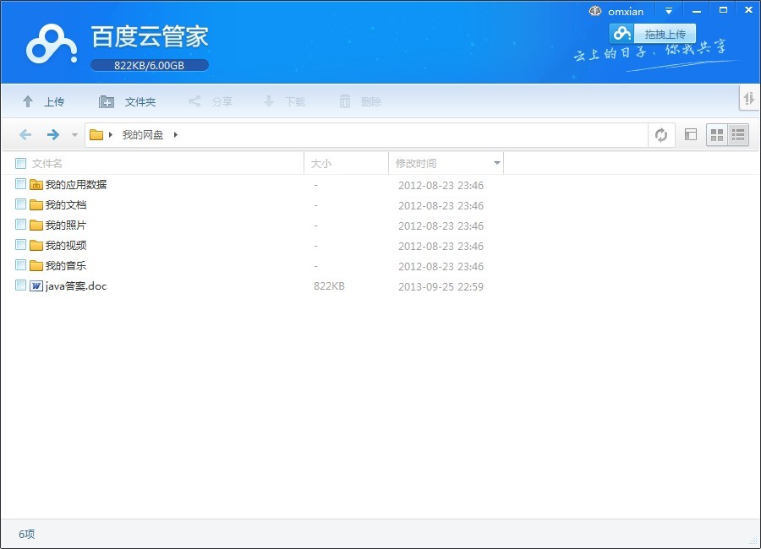761x549 pixels.
Task: Check the box for 我的照片
Action: tap(20, 225)
